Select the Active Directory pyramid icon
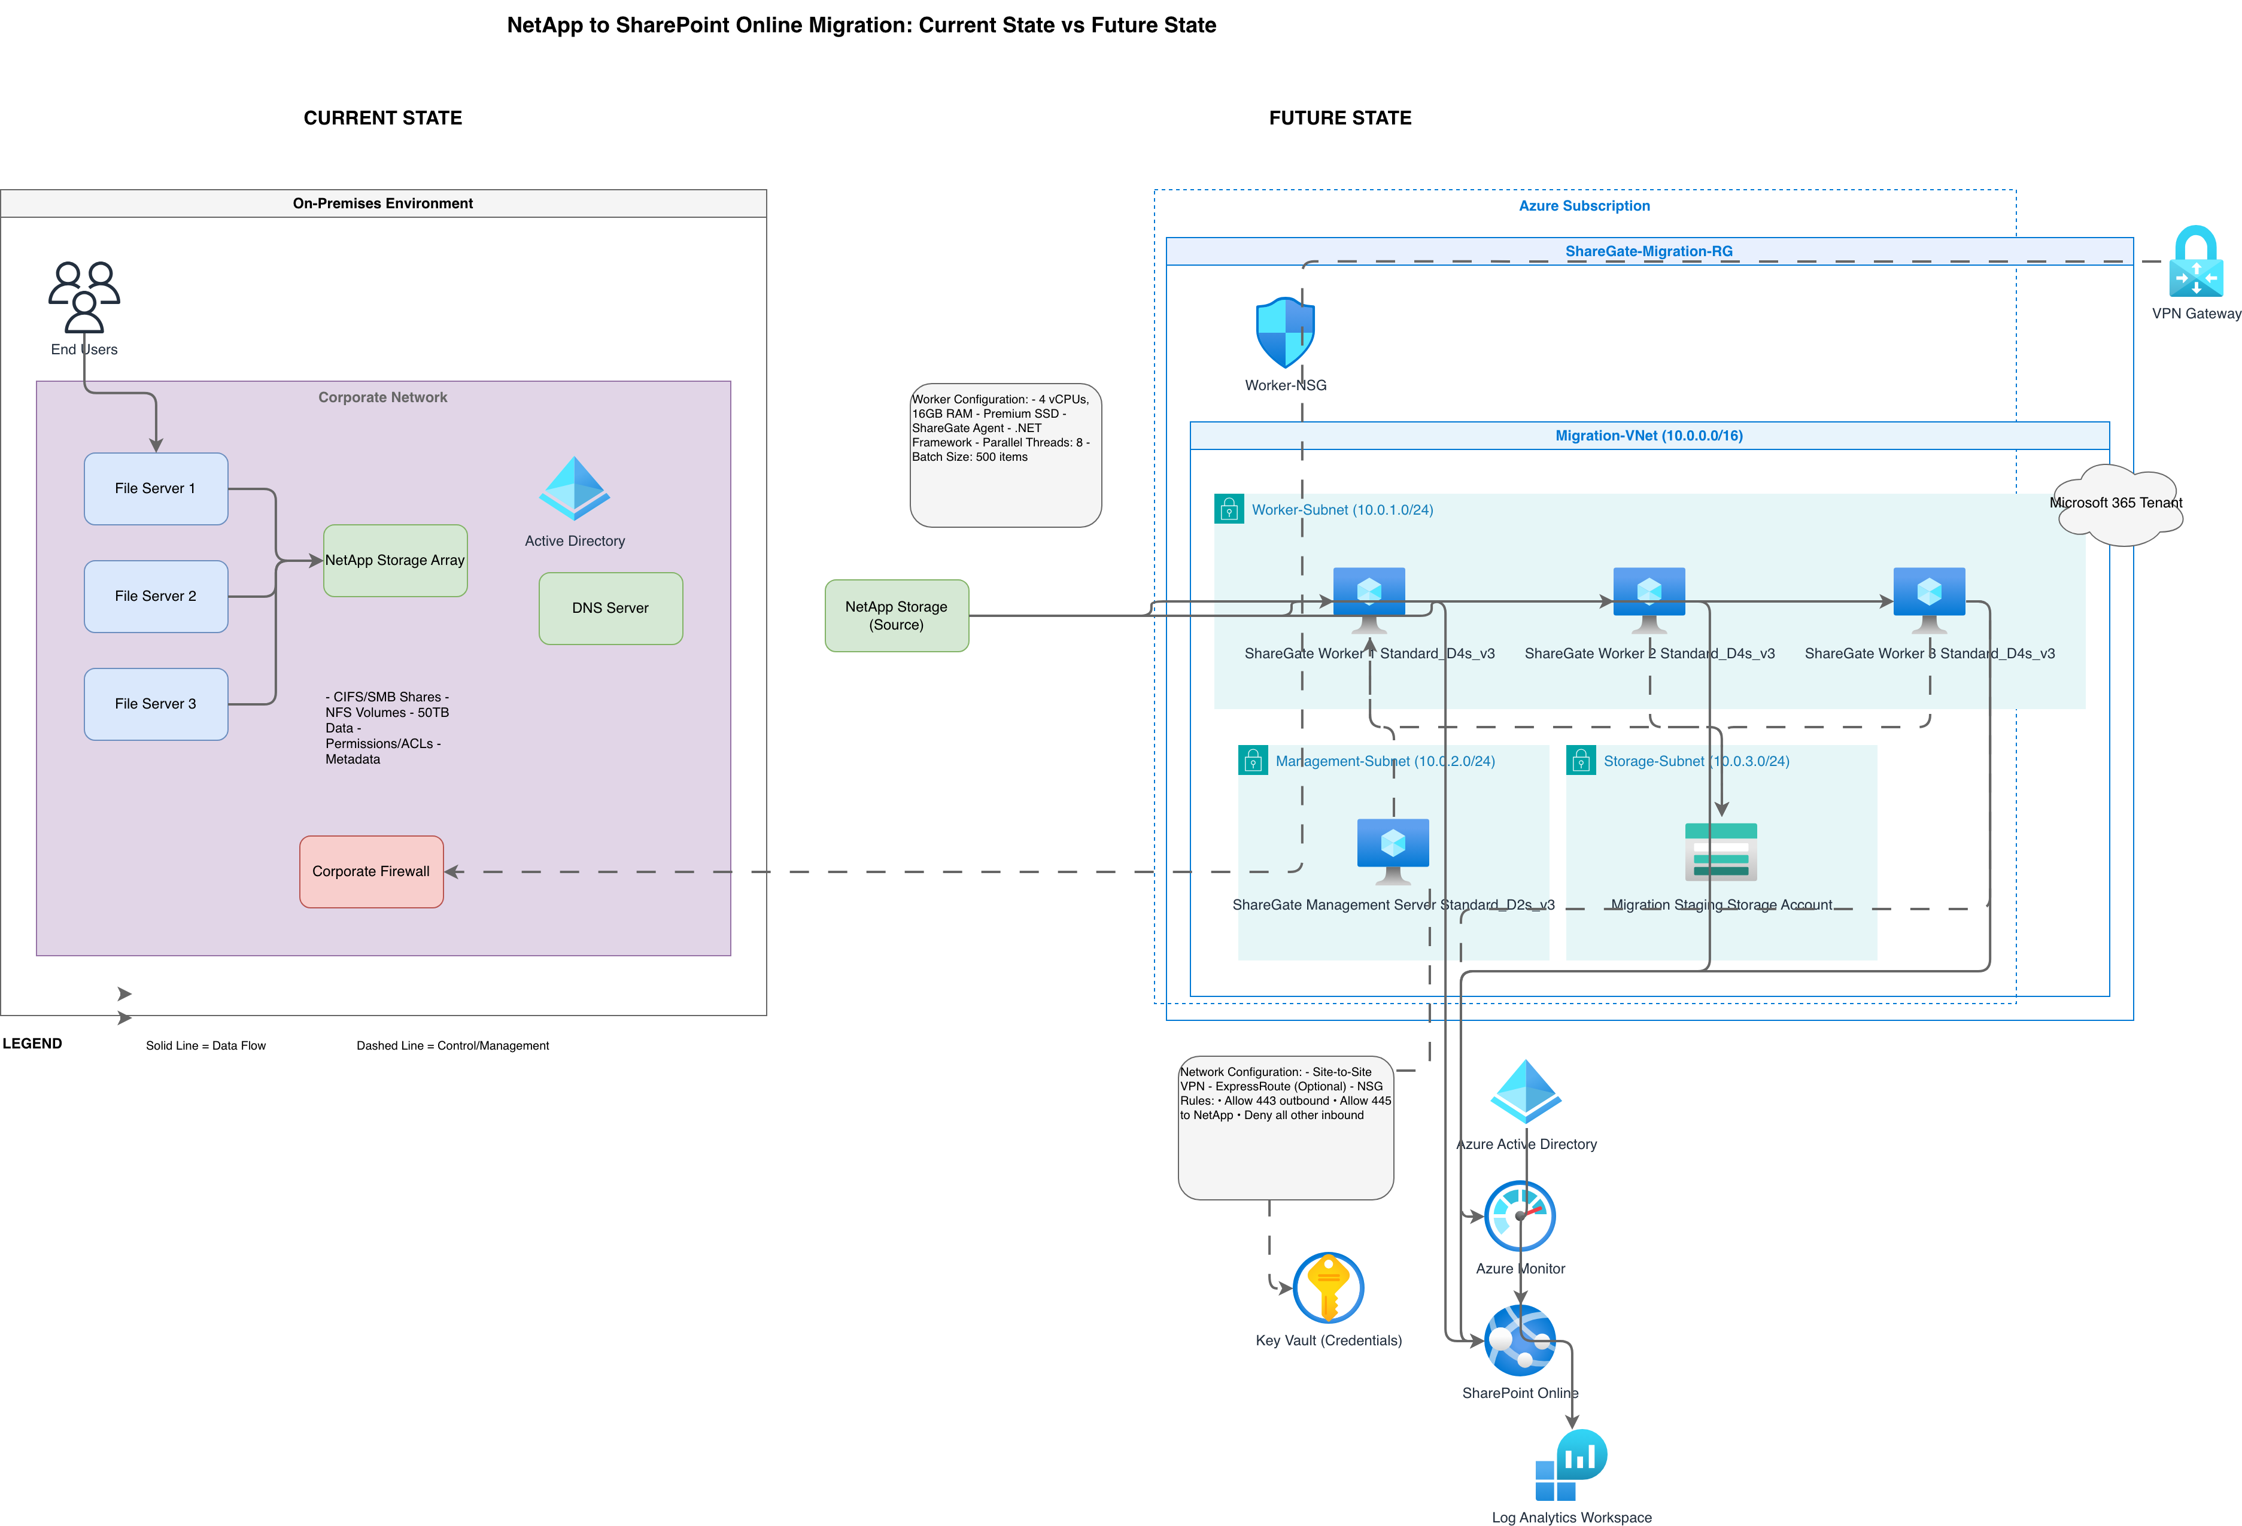The image size is (2242, 1526). pyautogui.click(x=574, y=489)
